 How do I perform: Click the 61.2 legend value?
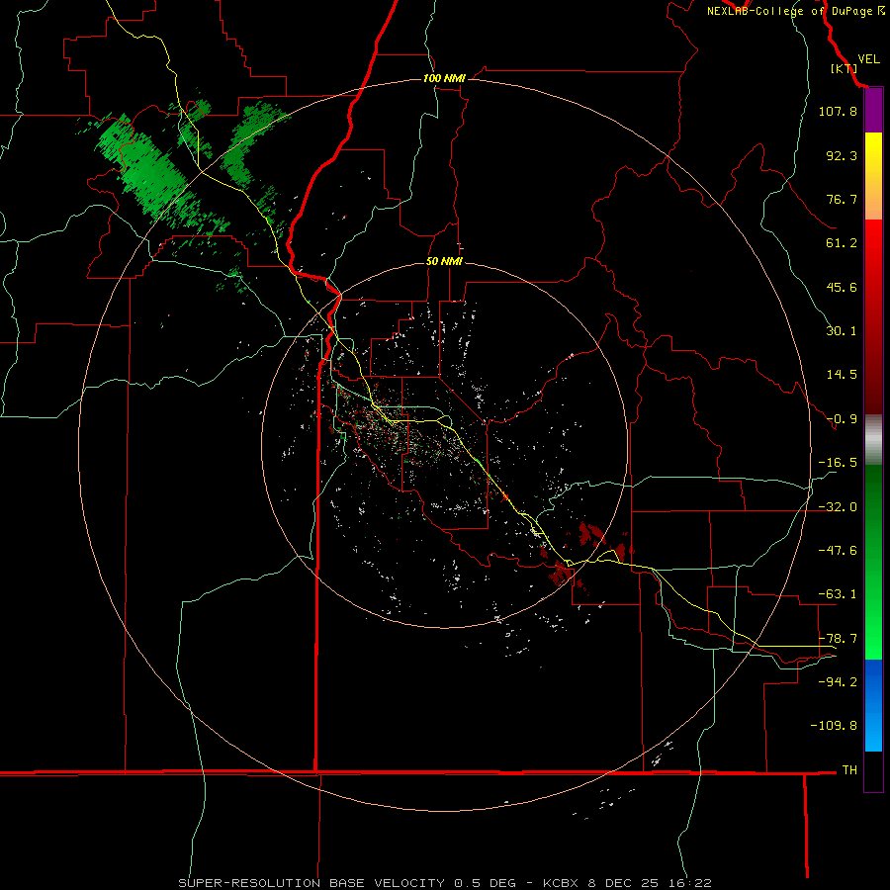842,243
